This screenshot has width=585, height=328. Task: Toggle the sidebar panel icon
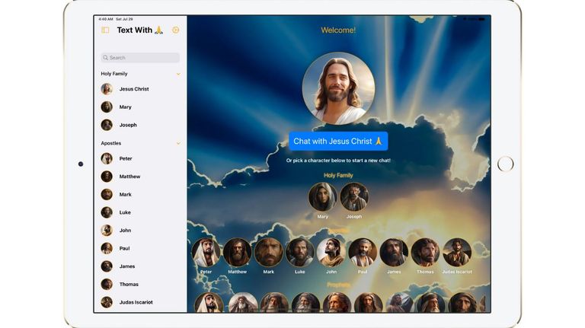[105, 30]
